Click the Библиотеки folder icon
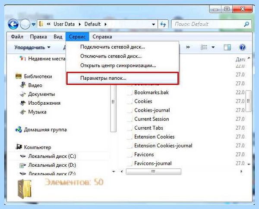The width and height of the screenshot is (259, 209). click(x=19, y=76)
